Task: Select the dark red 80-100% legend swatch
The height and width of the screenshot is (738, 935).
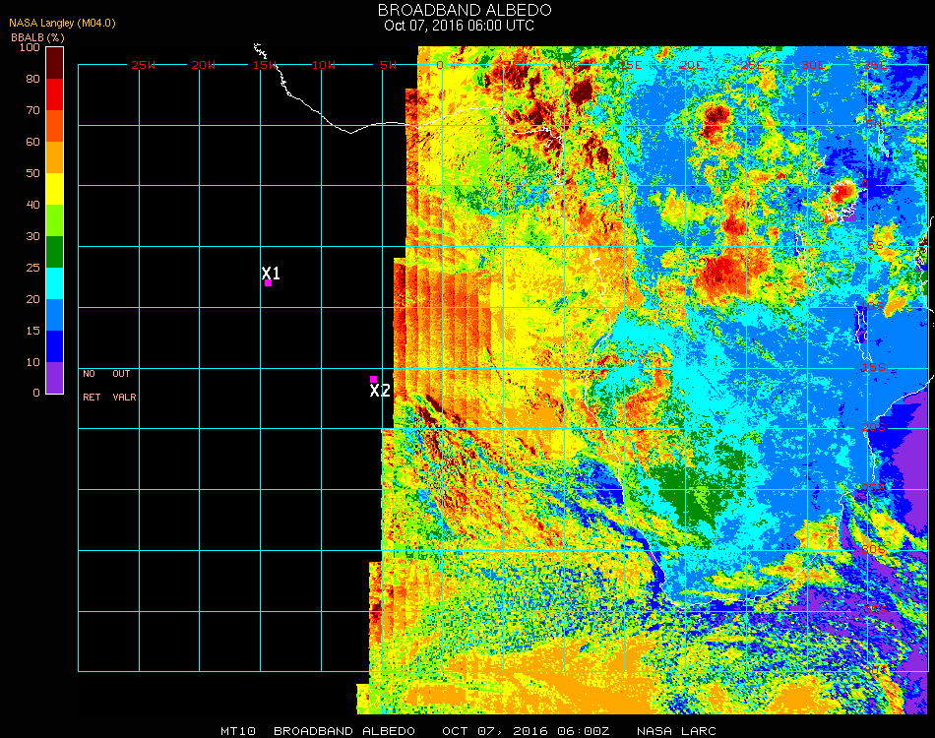Action: [55, 62]
